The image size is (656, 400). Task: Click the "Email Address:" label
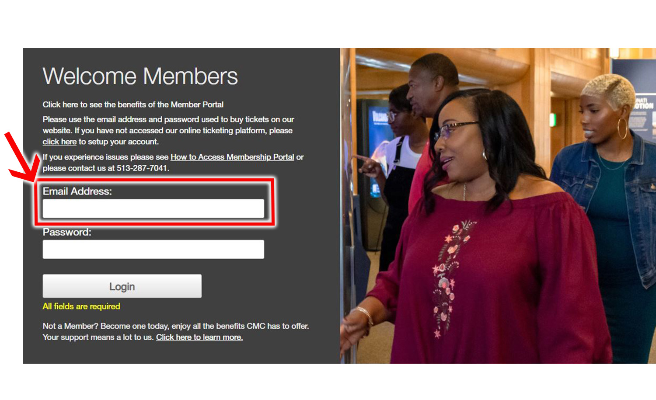coord(77,191)
